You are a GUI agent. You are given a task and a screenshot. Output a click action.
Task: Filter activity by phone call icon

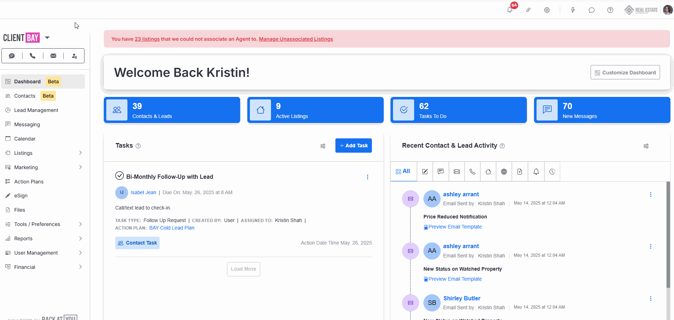coord(472,172)
